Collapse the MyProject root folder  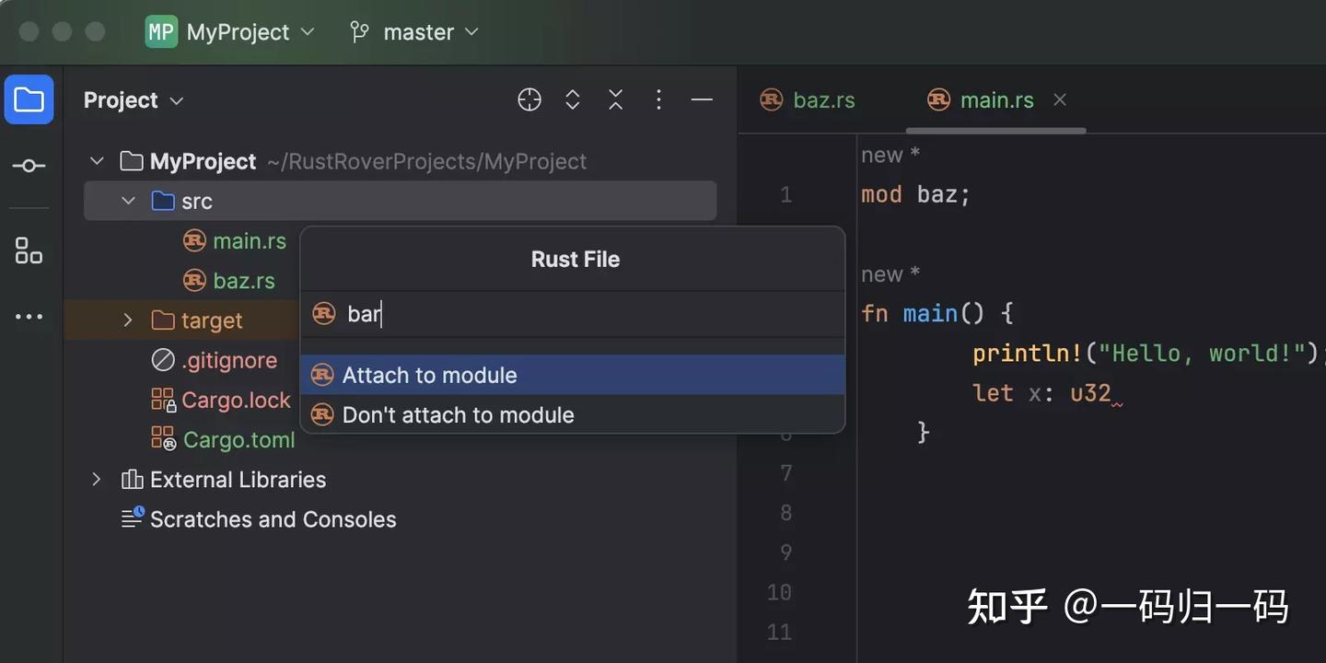click(97, 162)
